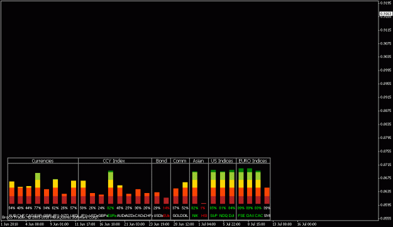Screen dimensions: 393x227
Task: Click the EURx strength bar in CCY Index
Action: click(x=111, y=187)
